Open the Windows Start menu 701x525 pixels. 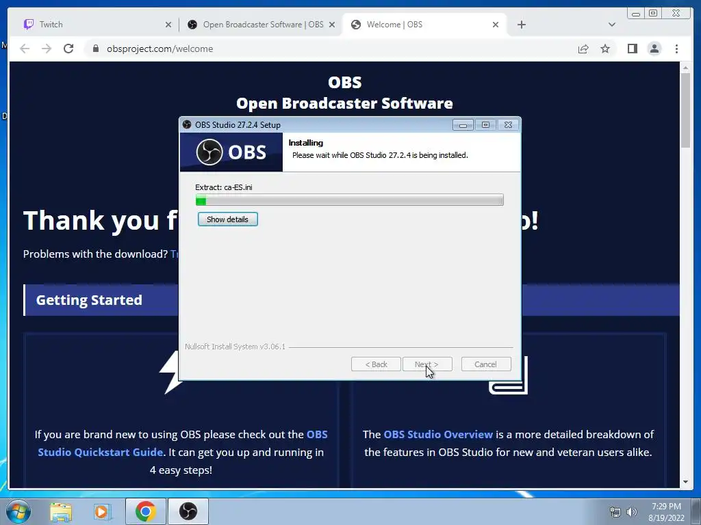coord(18,511)
